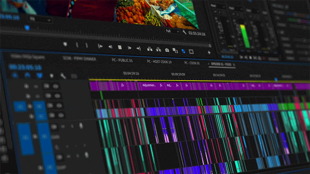The width and height of the screenshot is (310, 174).
Task: Toggle insert sequences as nests option
Action: [x=15, y=75]
